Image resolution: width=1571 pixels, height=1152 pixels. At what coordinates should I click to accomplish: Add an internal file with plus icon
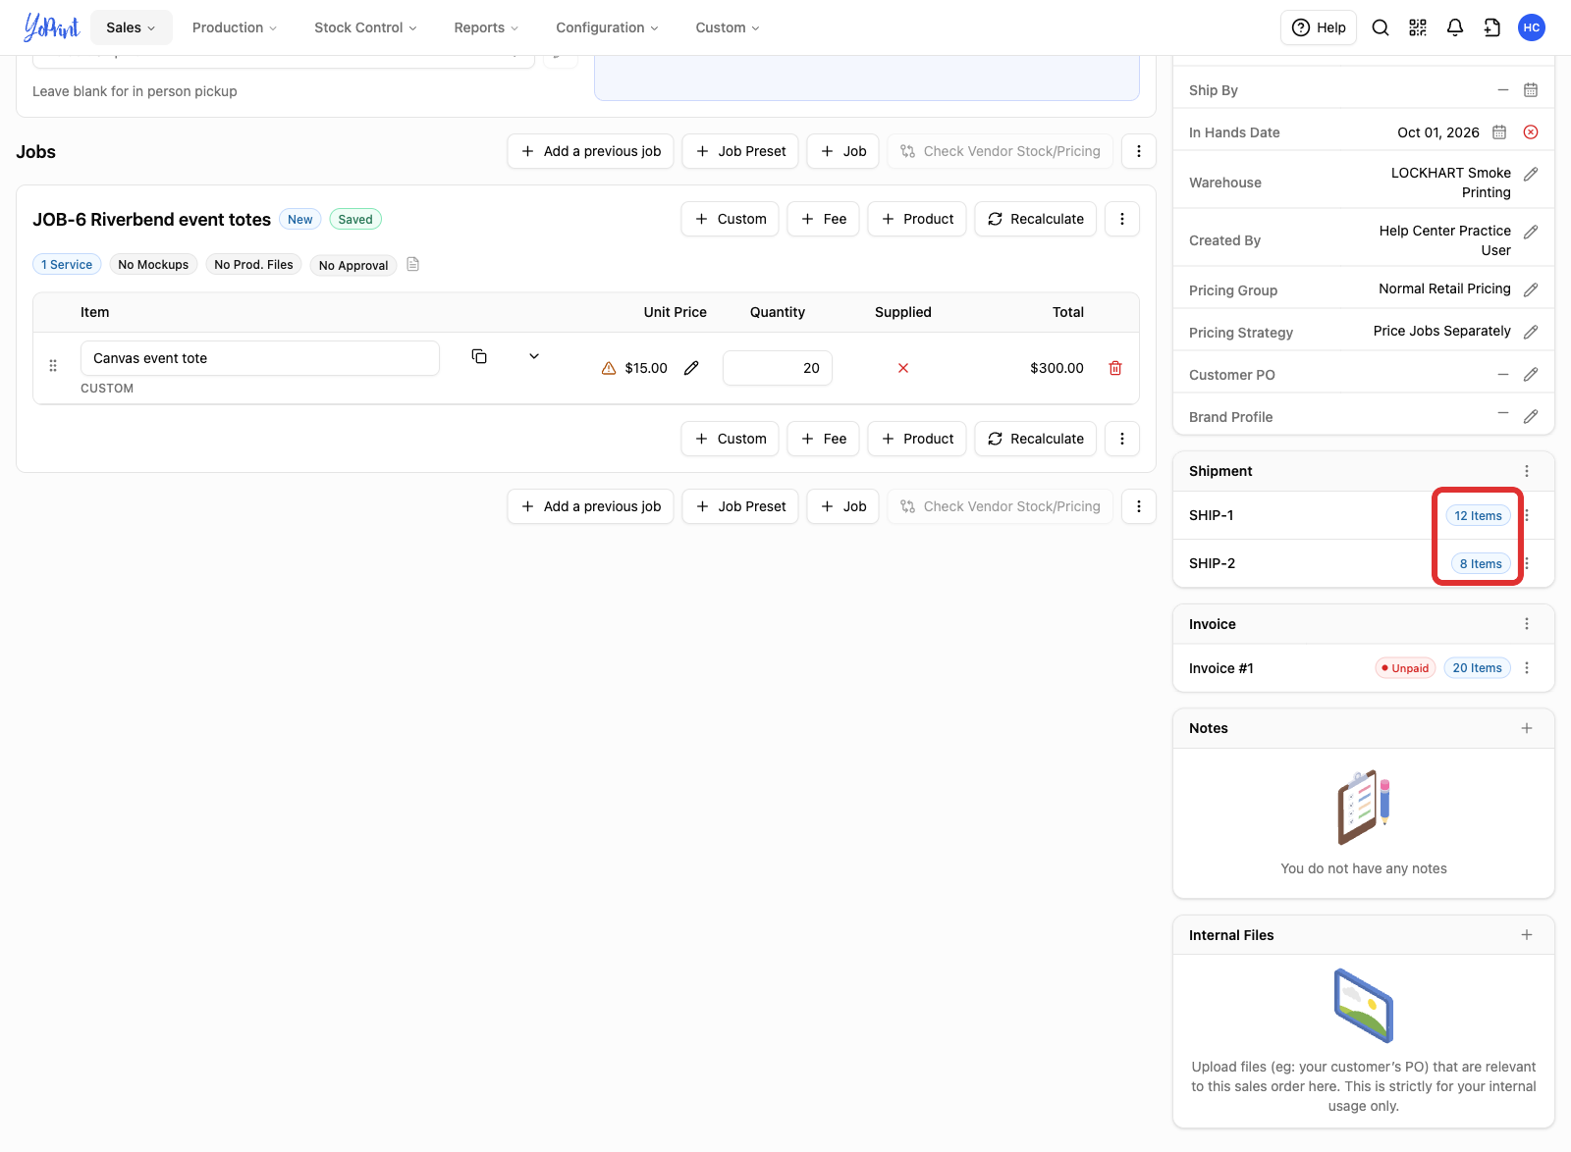(1527, 935)
